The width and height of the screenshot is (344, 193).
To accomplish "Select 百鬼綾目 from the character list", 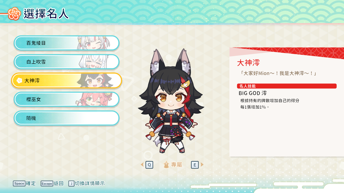I will (66, 43).
